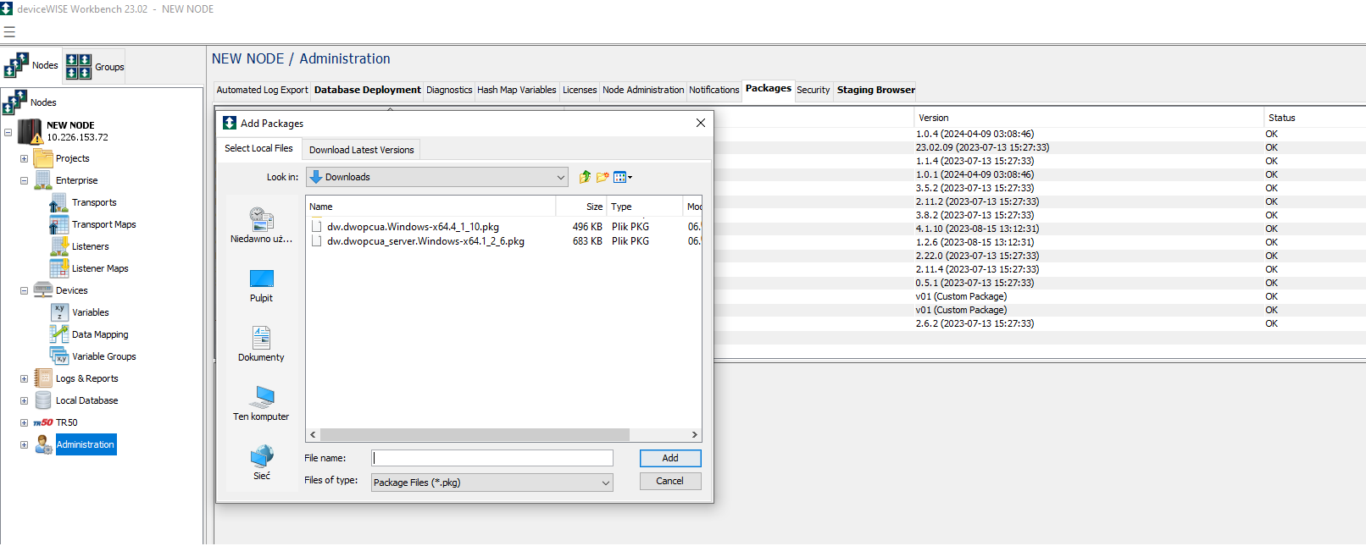Switch to the Licenses tab

point(580,90)
